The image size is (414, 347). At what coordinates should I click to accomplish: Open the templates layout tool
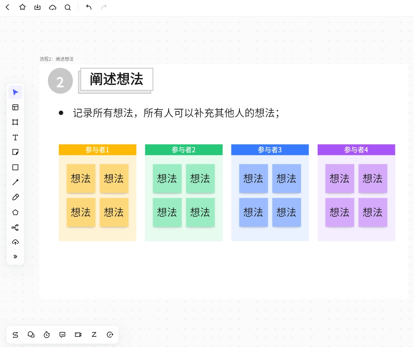[x=15, y=107]
